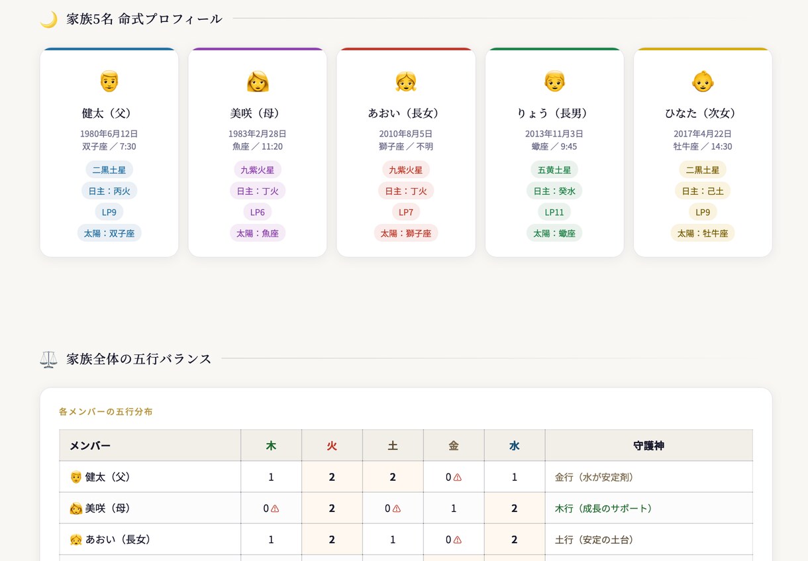Click the scales icon beside 家族全体の五行バランス
The width and height of the screenshot is (808, 561).
[x=48, y=359]
